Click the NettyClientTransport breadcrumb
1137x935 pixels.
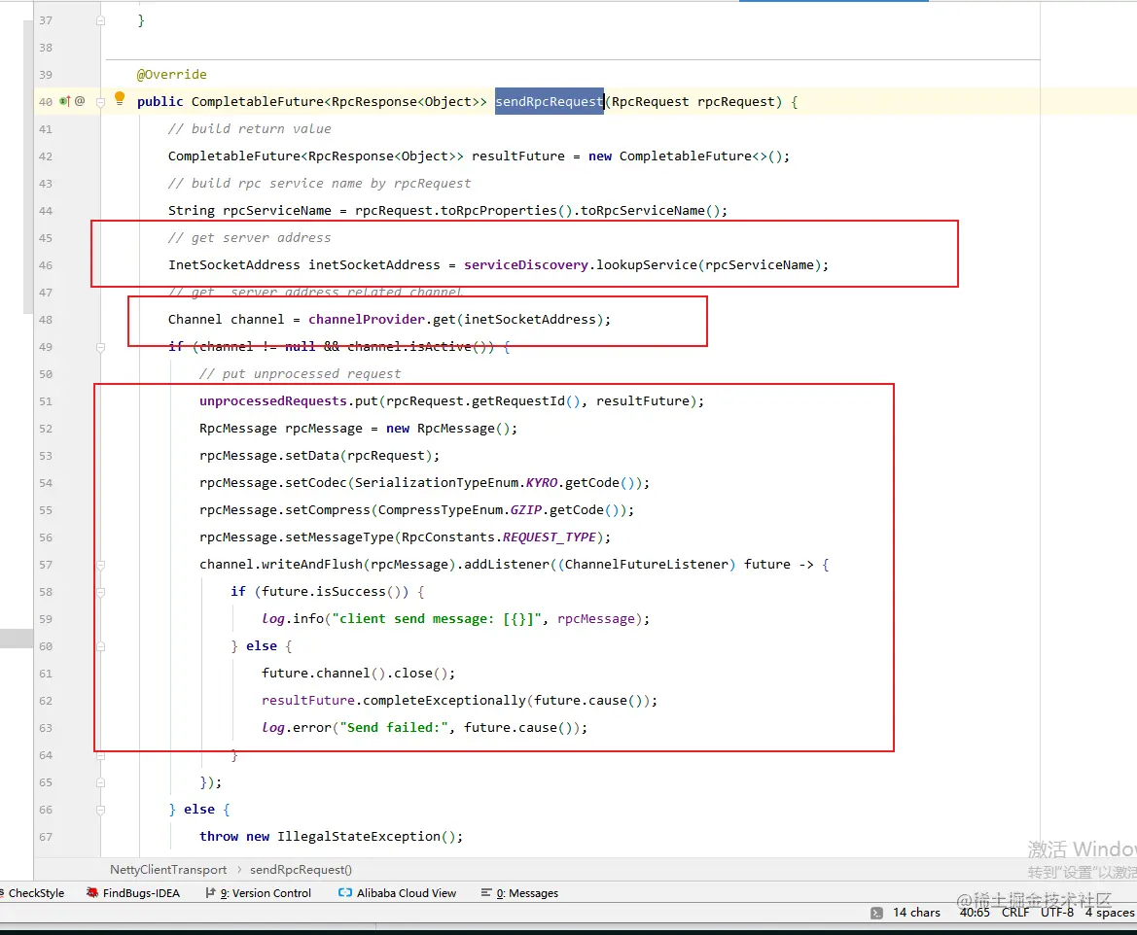pyautogui.click(x=168, y=869)
